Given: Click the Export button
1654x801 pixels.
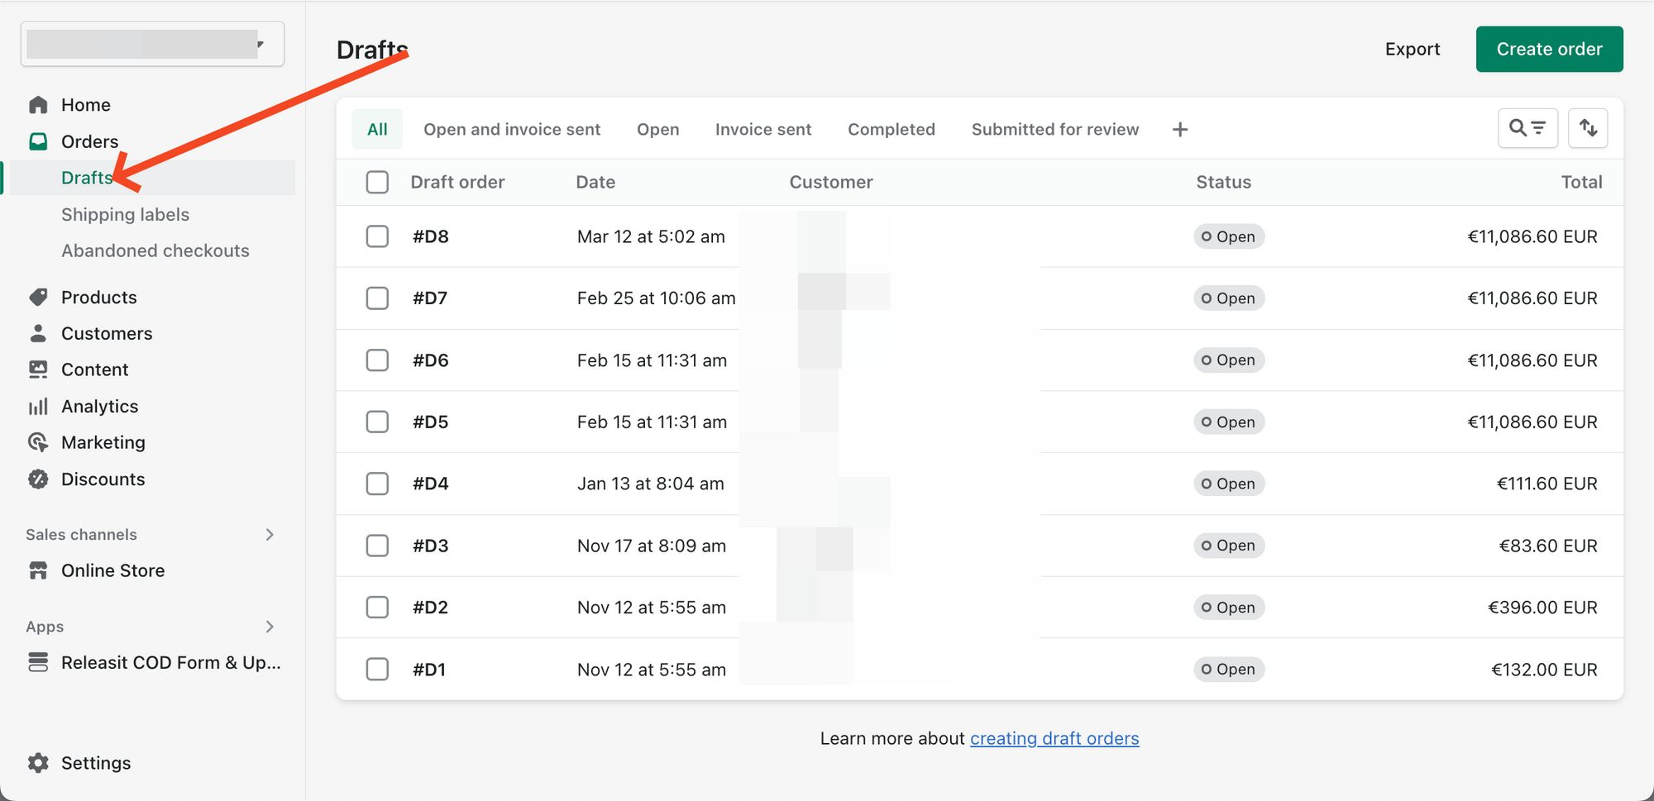Looking at the screenshot, I should tap(1413, 49).
